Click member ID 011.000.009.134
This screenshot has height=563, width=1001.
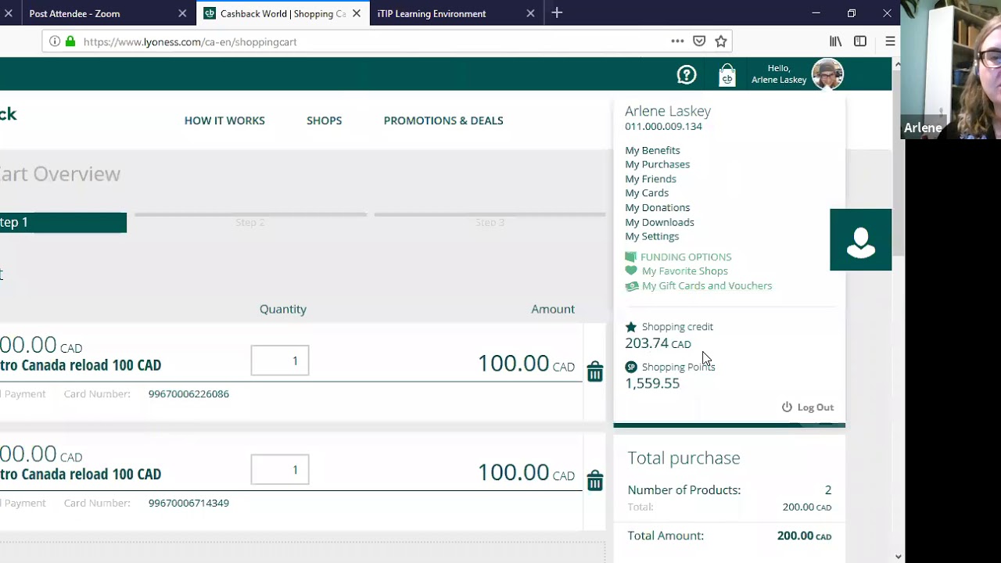tap(663, 127)
